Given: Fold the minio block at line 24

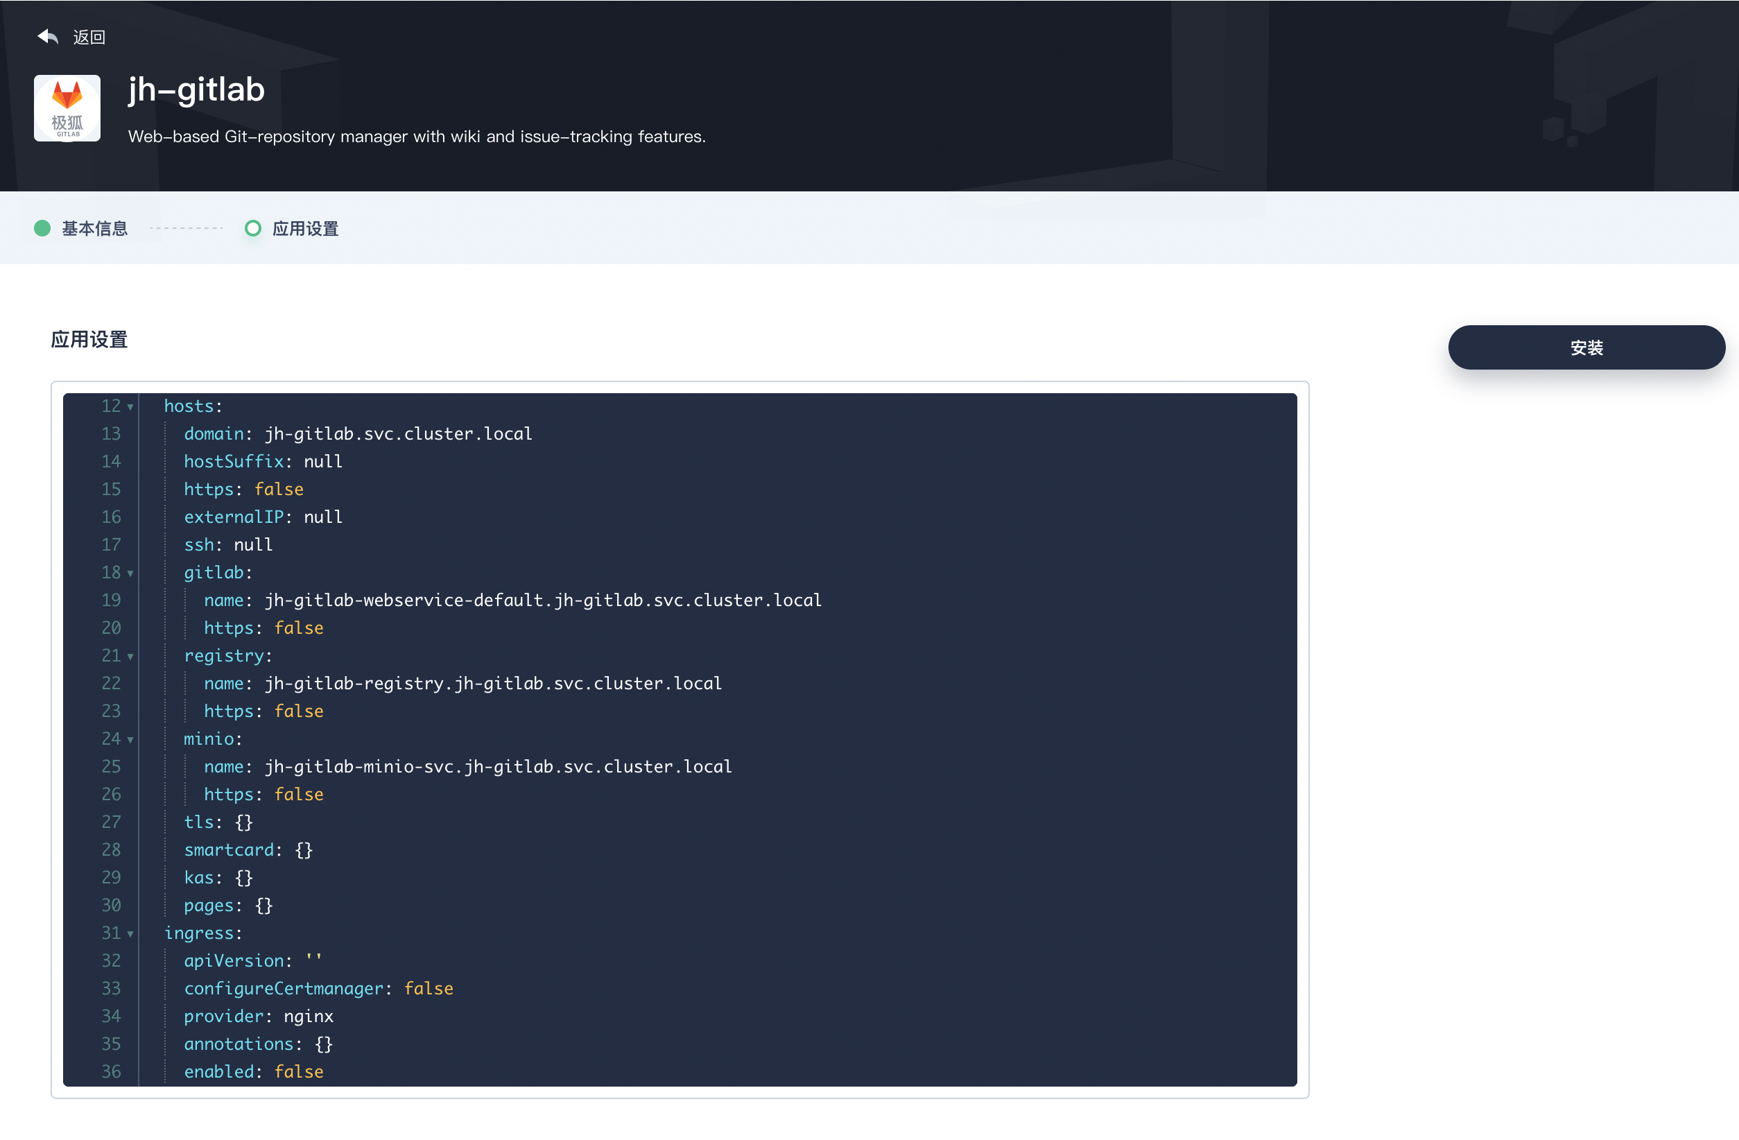Looking at the screenshot, I should (131, 741).
